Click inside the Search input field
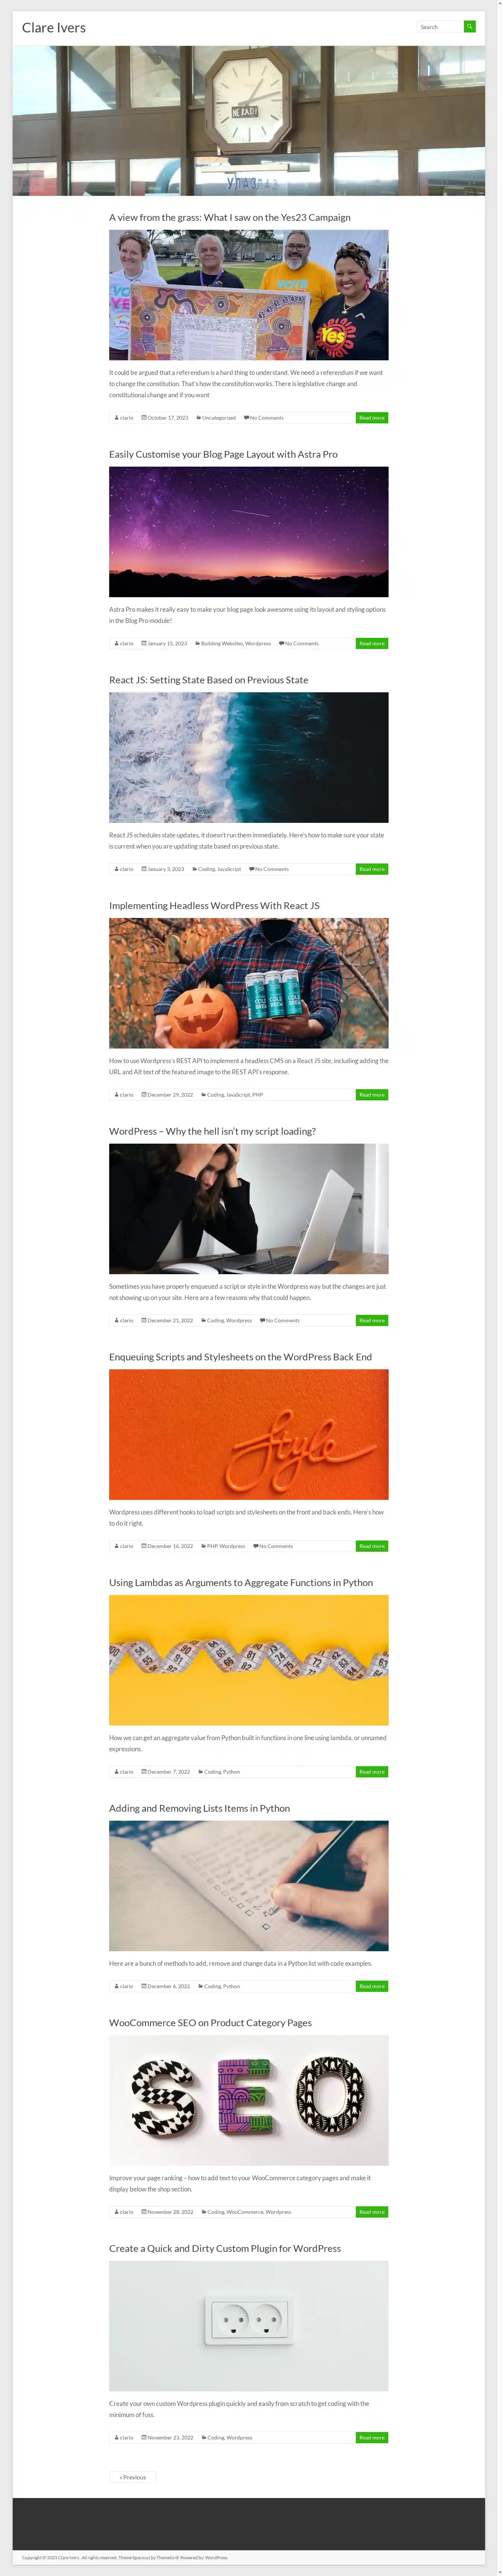 [440, 27]
